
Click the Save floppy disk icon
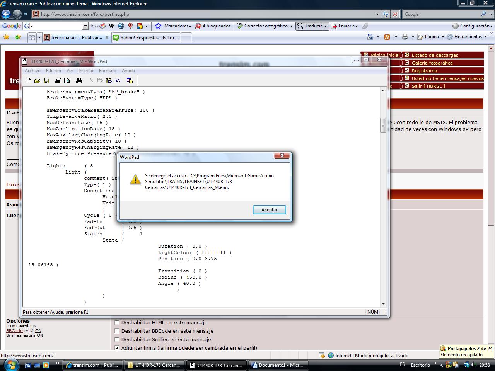pyautogui.click(x=46, y=81)
